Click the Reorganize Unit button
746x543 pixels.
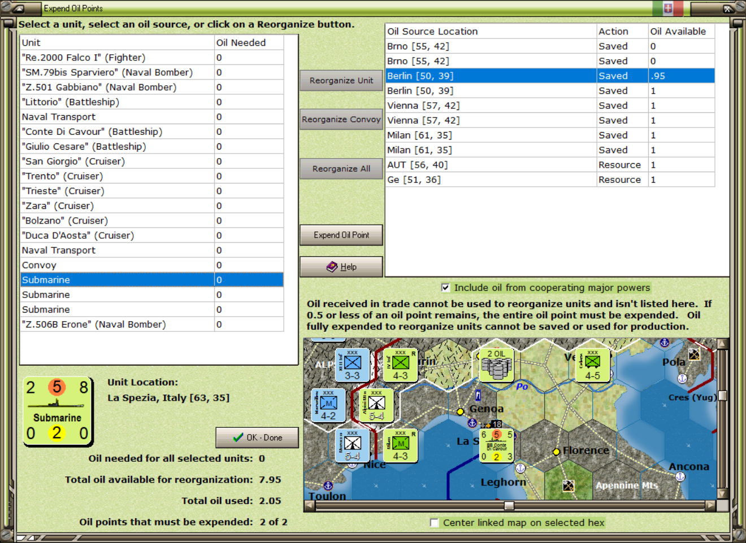coord(341,81)
